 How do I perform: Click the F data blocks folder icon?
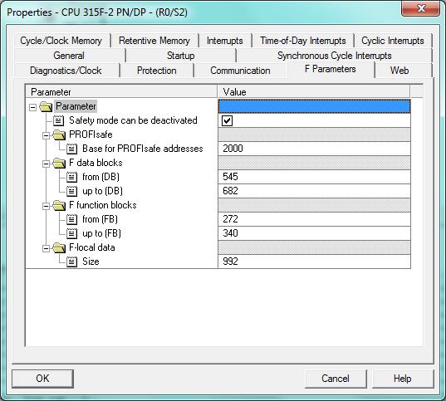(59, 163)
